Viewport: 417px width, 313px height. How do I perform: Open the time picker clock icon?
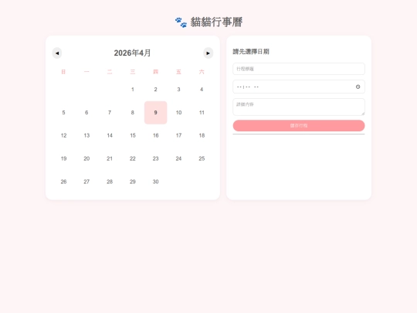(x=358, y=87)
